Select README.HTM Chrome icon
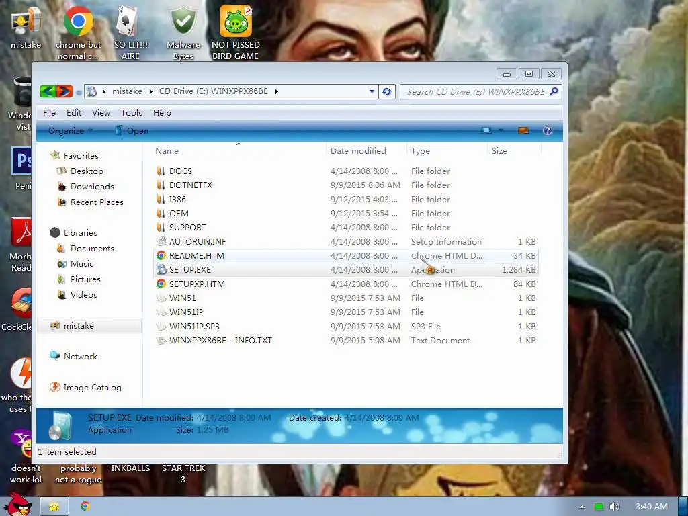 pos(161,255)
